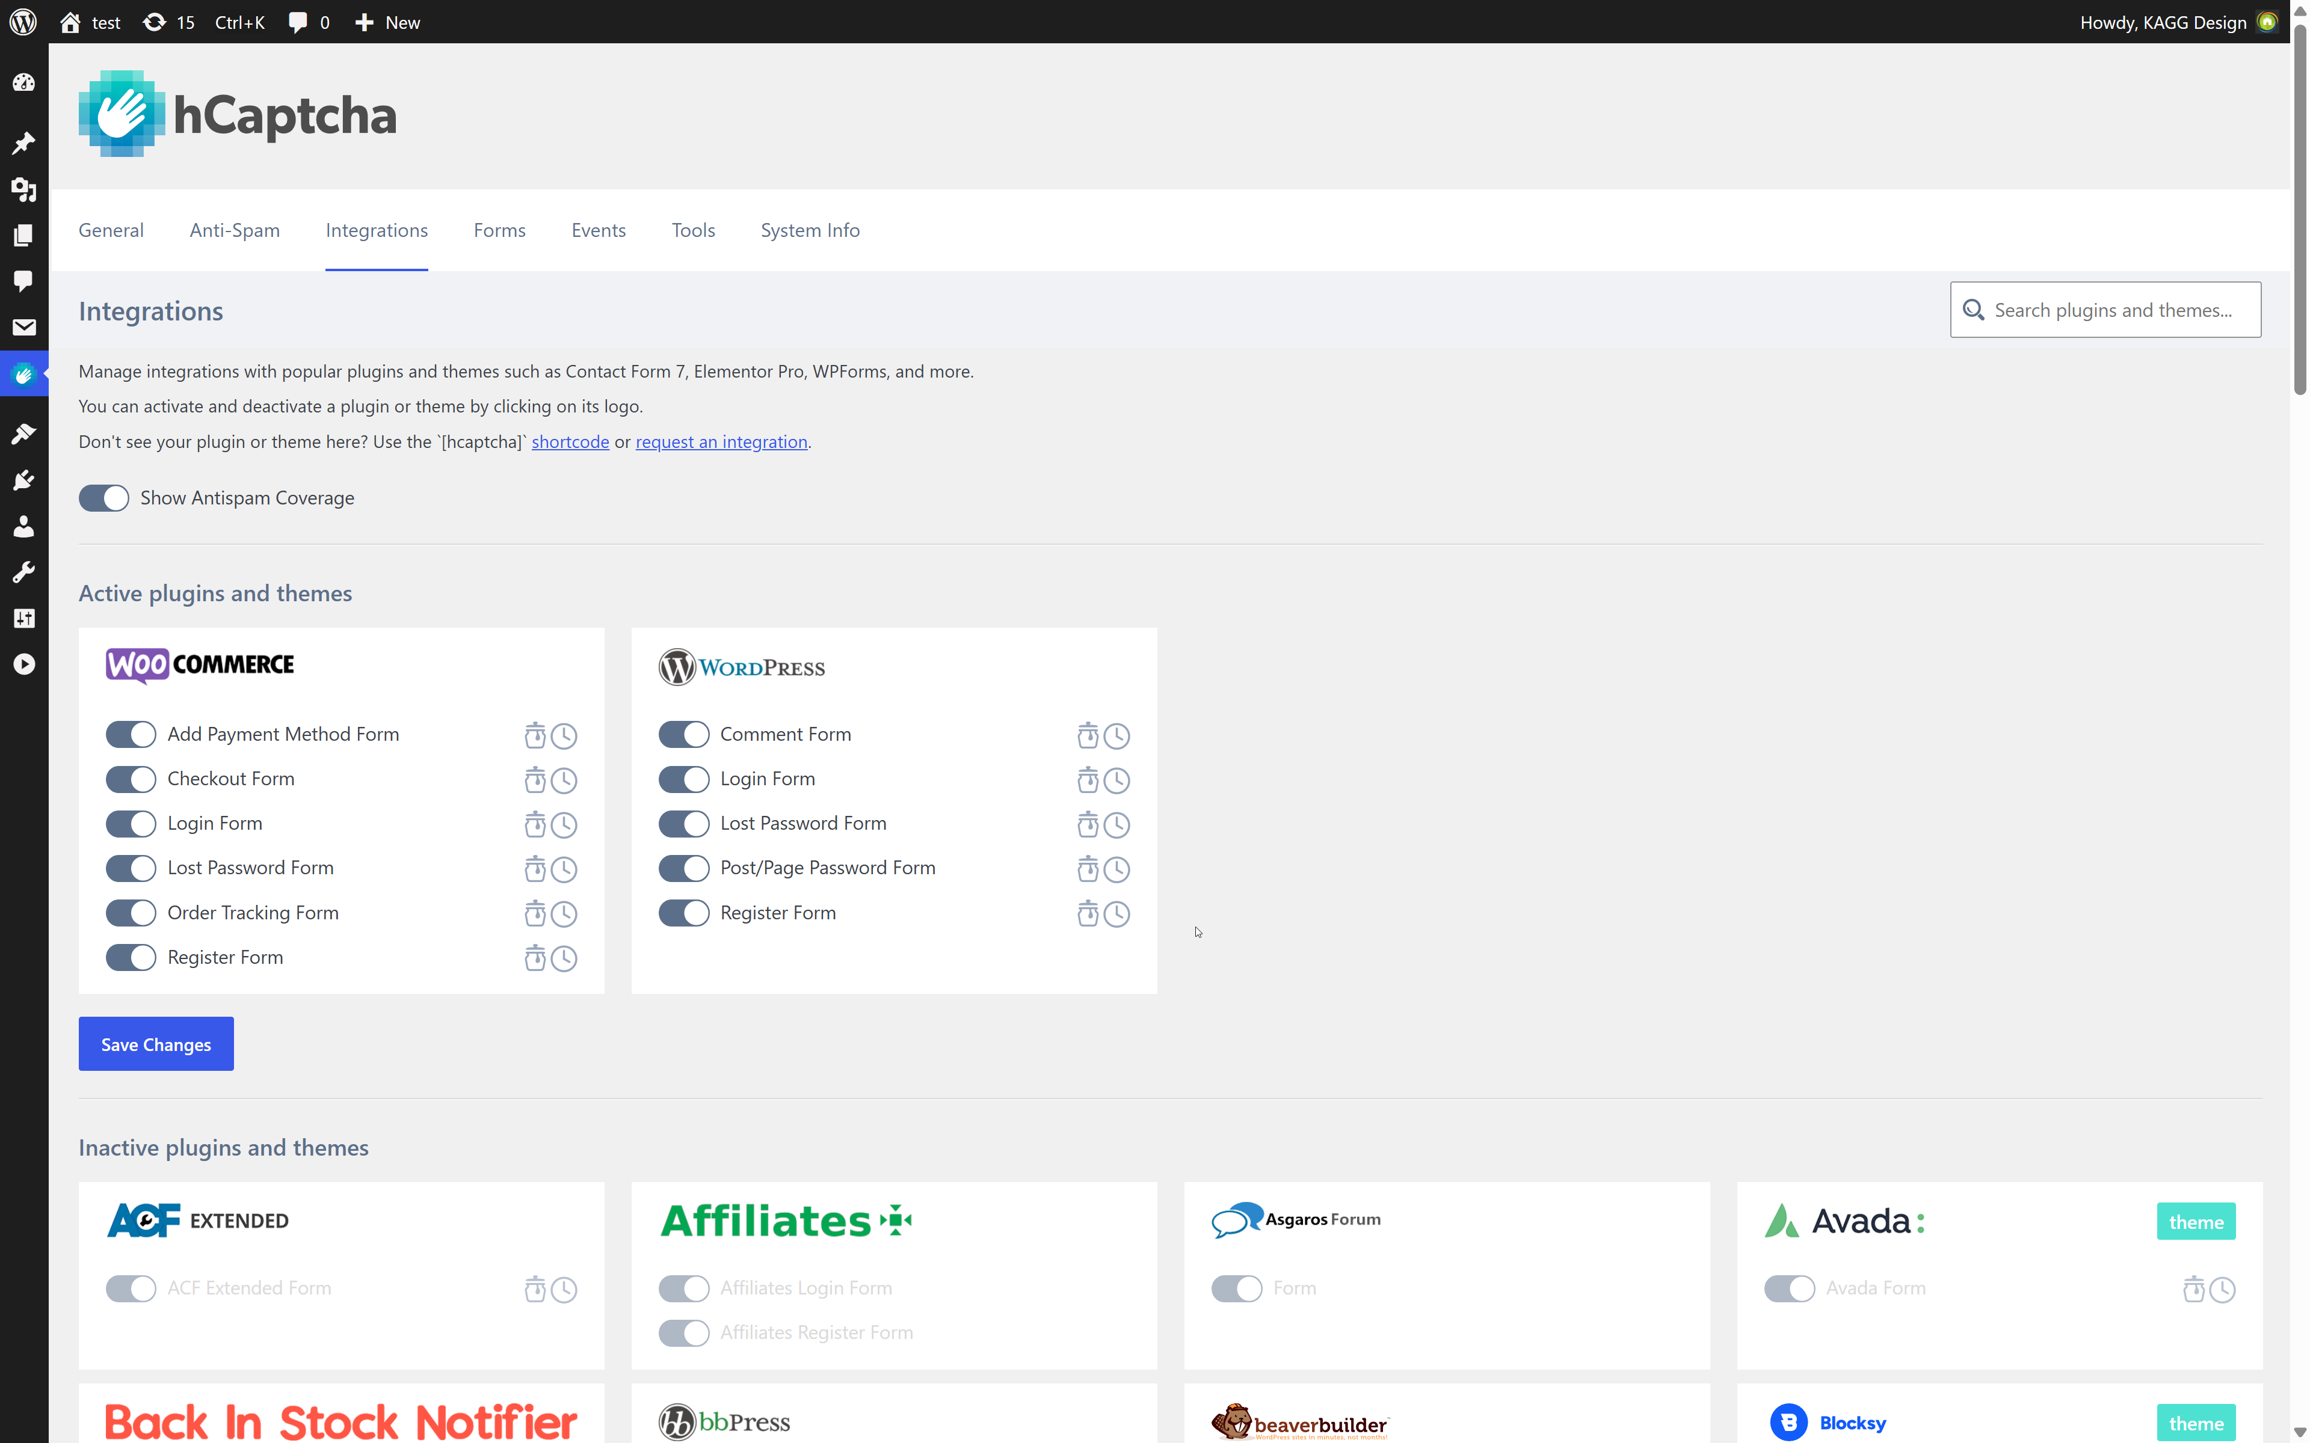Open the Comments speech bubble icon in sidebar
The image size is (2310, 1443).
coord(24,281)
